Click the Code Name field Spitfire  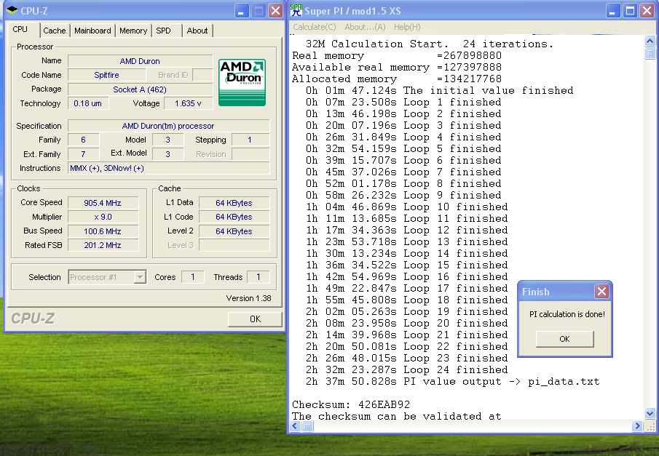(107, 75)
